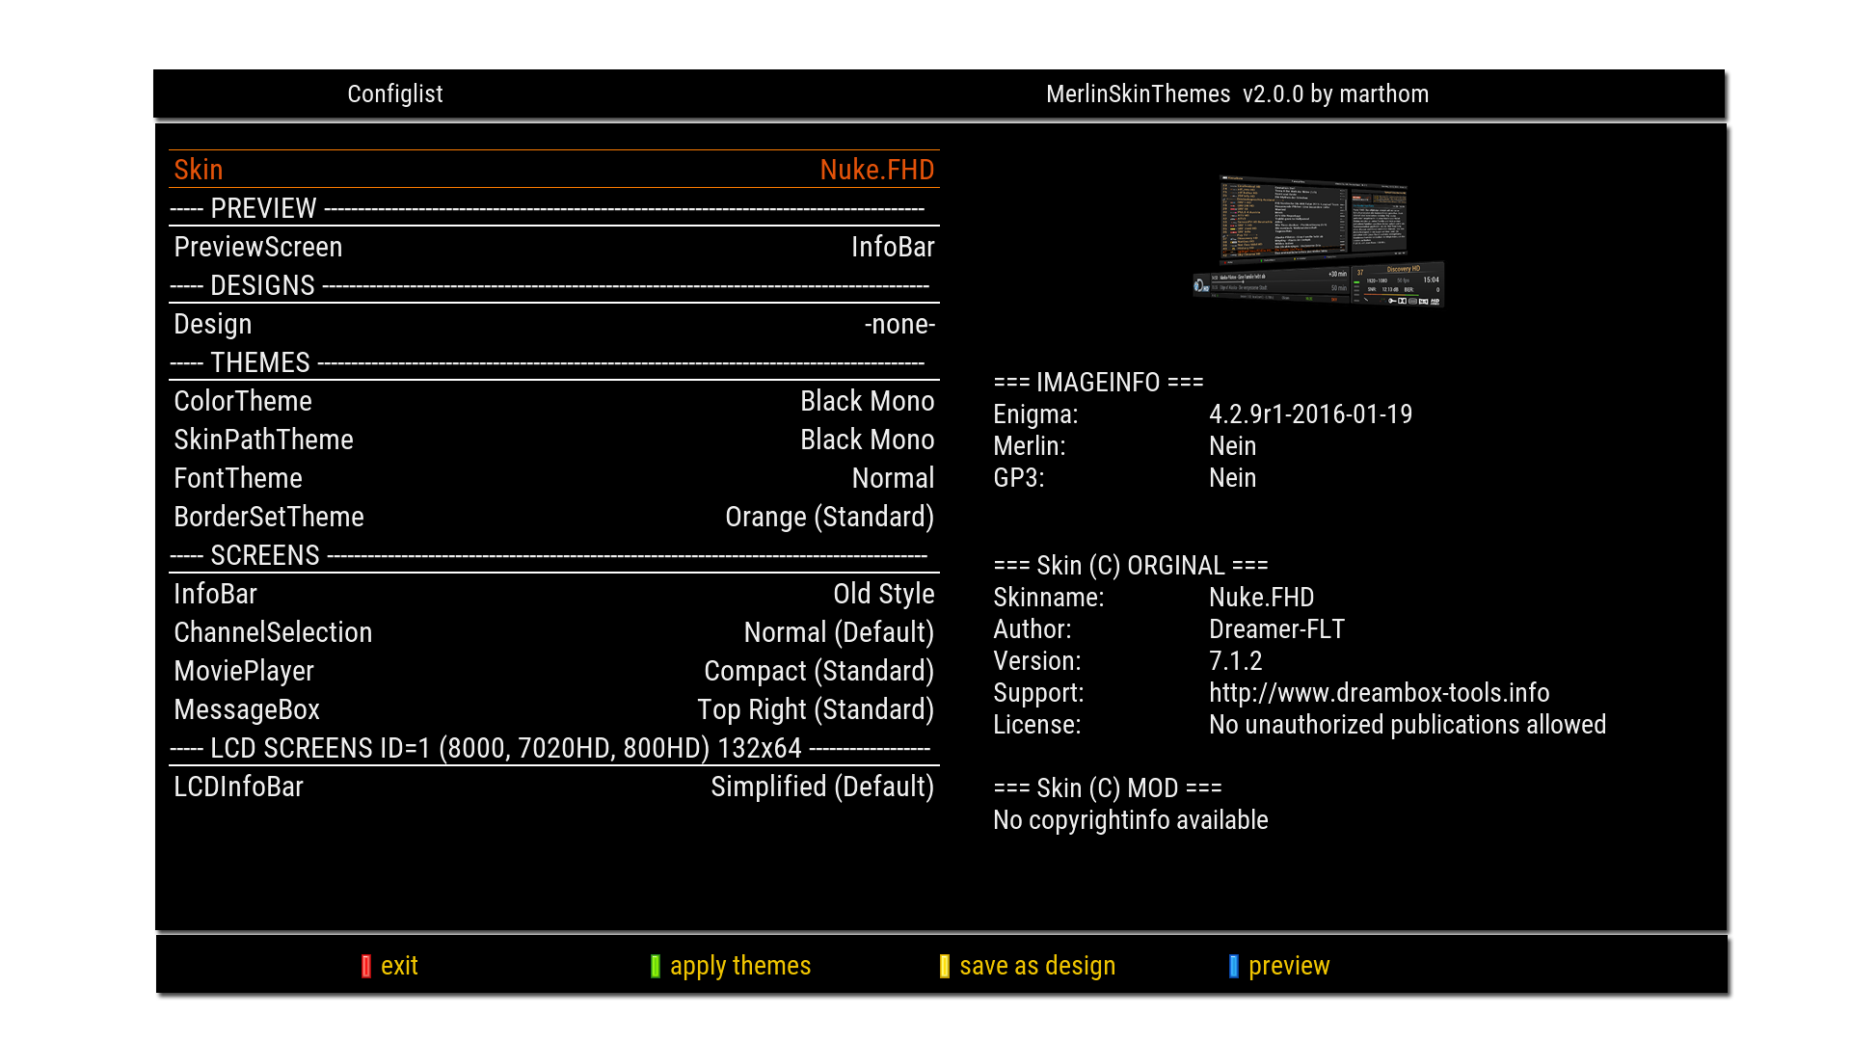The width and height of the screenshot is (1851, 1041).
Task: Select MessageBox Top Right (Standard) row
Action: (x=554, y=709)
